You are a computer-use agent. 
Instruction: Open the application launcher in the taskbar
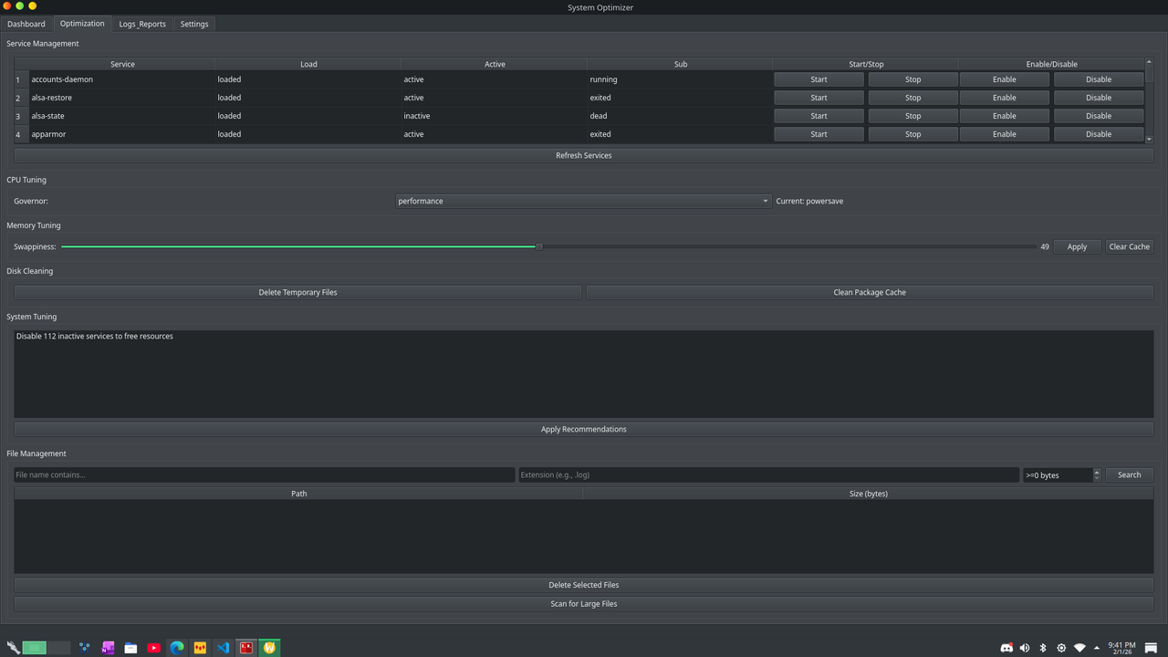coord(13,648)
